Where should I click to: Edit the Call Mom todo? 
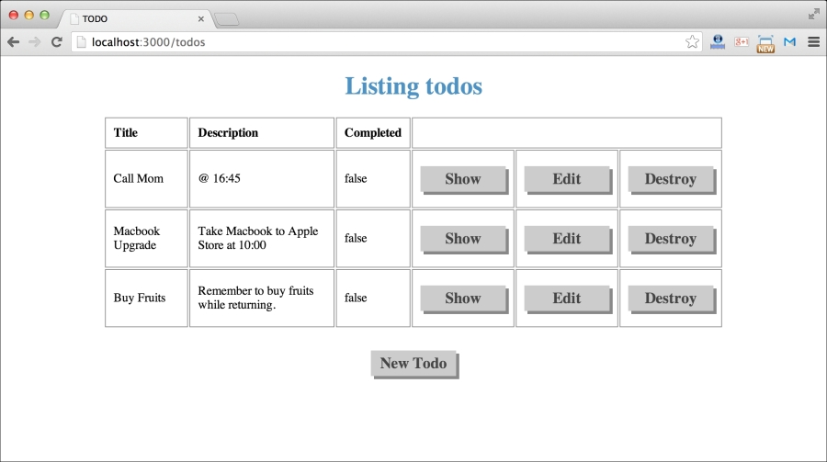coord(566,179)
